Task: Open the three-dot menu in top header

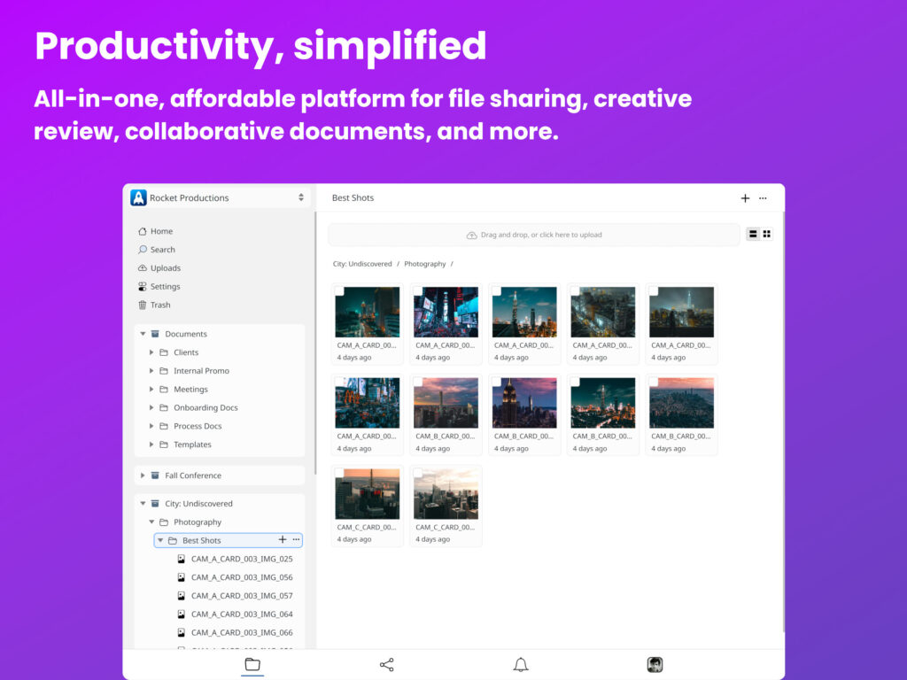Action: pos(763,198)
